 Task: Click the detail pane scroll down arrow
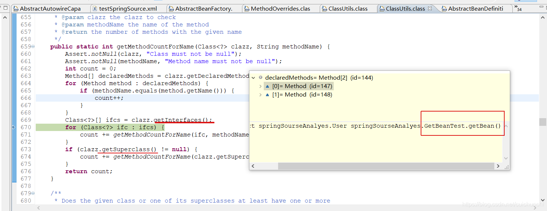coord(505,158)
